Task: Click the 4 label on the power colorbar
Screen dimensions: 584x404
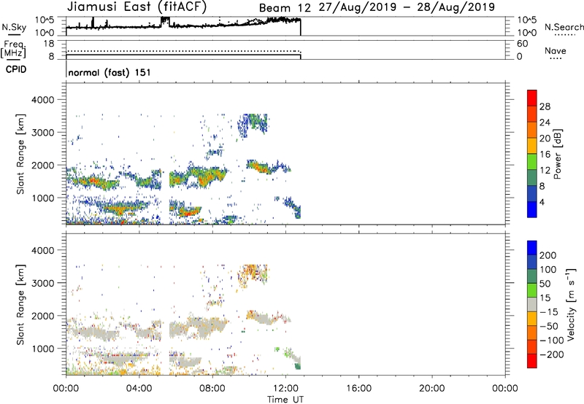Action: pos(542,202)
